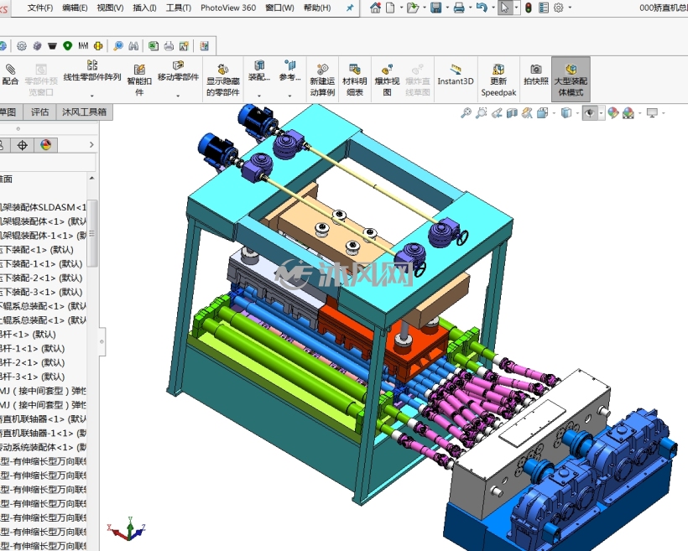The width and height of the screenshot is (688, 551).
Task: Click the feature tree scrollbar up arrow
Action: point(91,178)
